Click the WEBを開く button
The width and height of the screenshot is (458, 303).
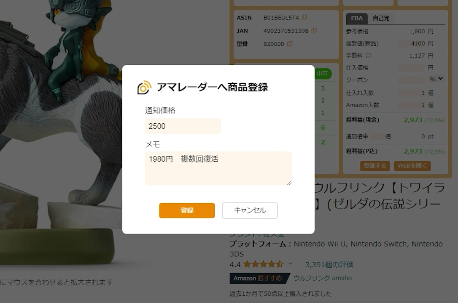[x=412, y=166]
